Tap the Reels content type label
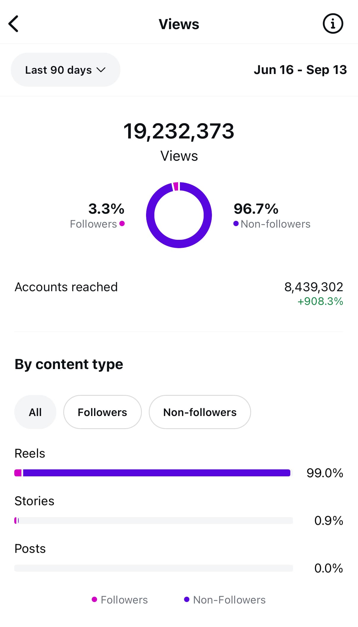 (x=30, y=453)
